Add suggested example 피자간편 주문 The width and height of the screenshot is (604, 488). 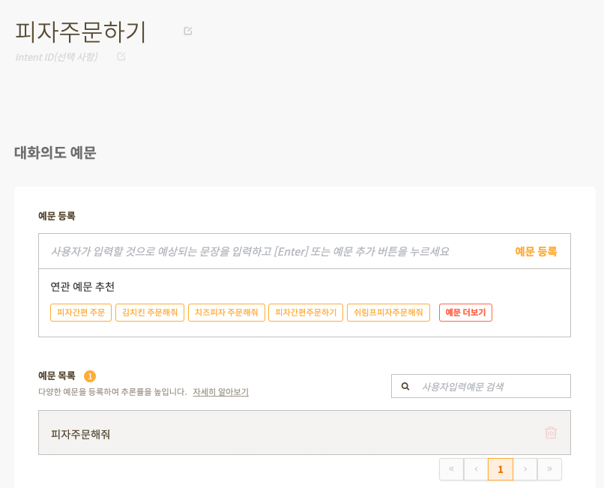pyautogui.click(x=81, y=313)
